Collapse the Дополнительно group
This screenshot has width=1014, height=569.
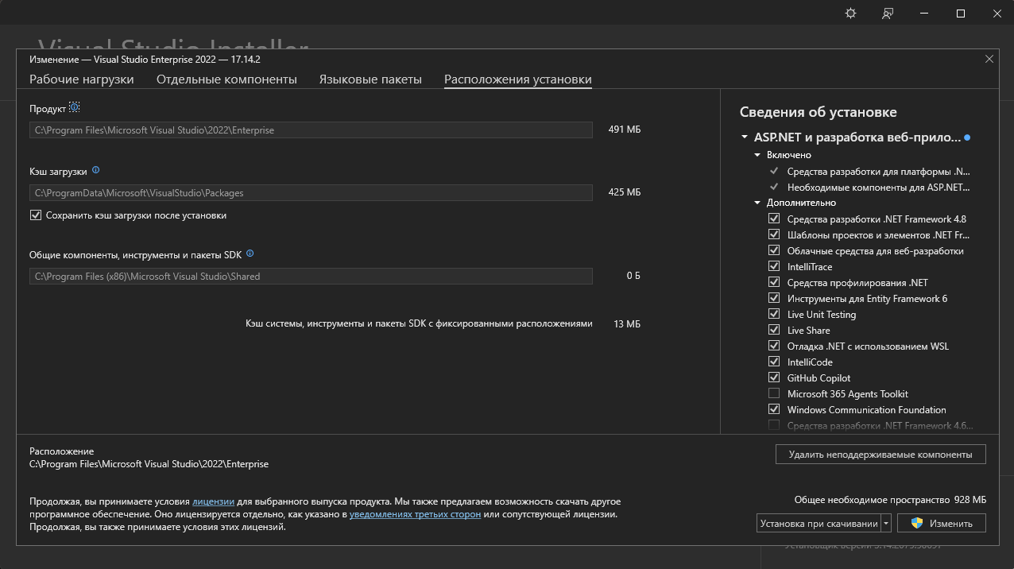point(758,203)
